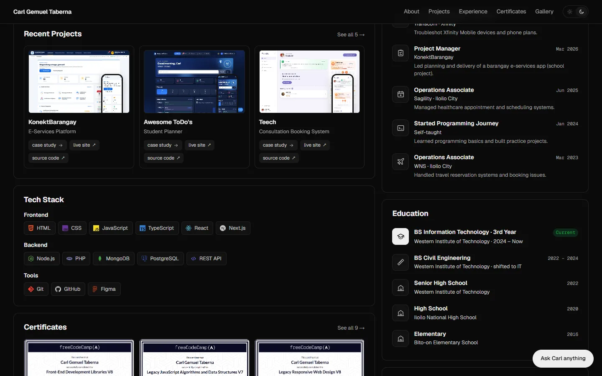Open the Ask Carl anything chat button

(x=563, y=358)
